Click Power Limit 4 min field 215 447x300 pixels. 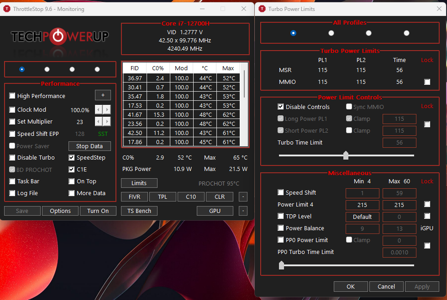click(363, 205)
